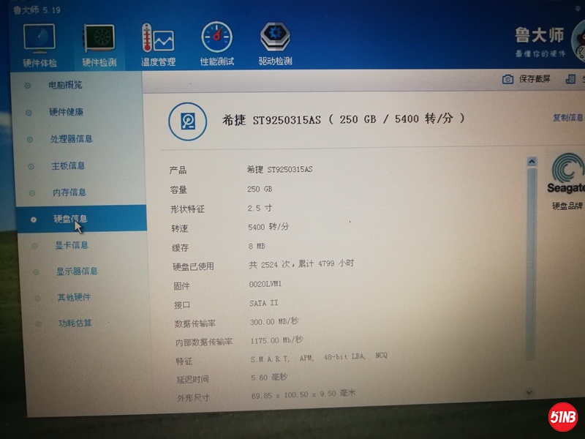The image size is (585, 439).
Task: Open the 硬件体检 monitor icon
Action: pyautogui.click(x=39, y=40)
